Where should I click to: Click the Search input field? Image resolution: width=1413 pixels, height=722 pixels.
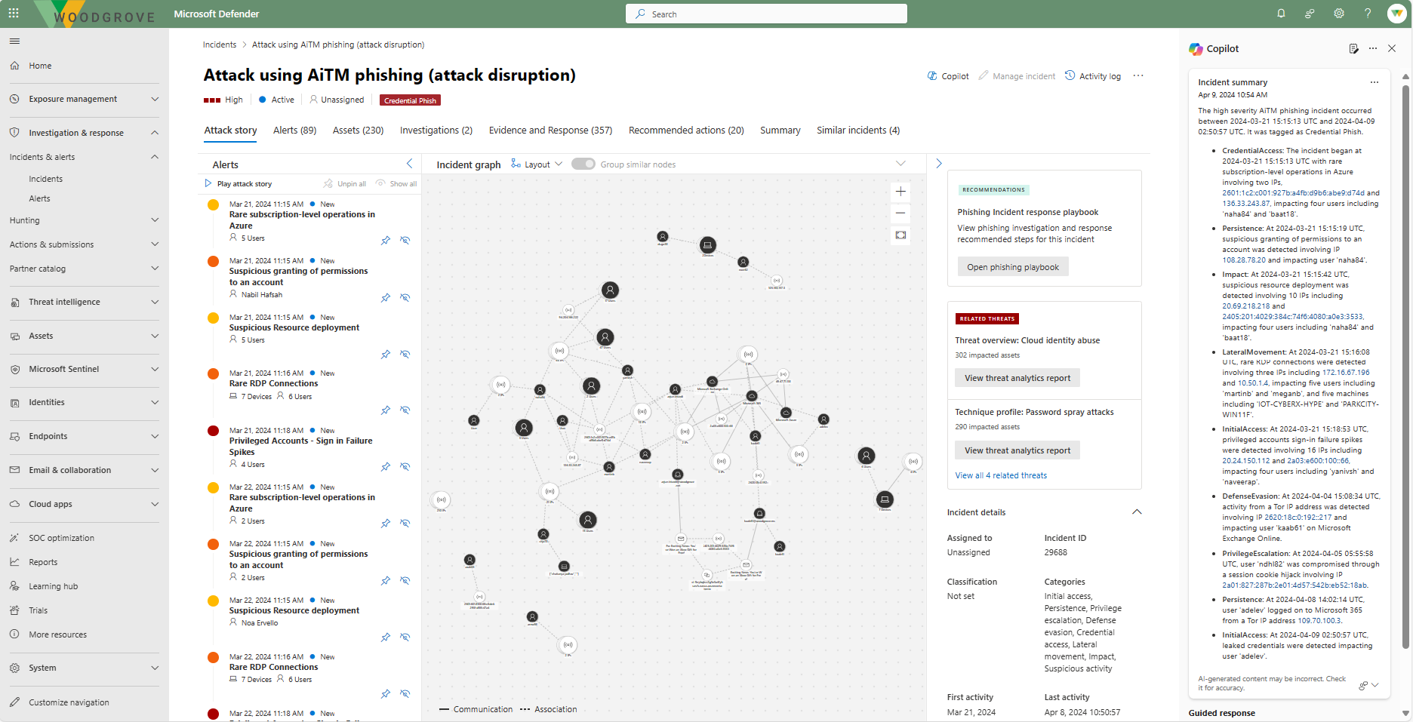[x=766, y=14]
